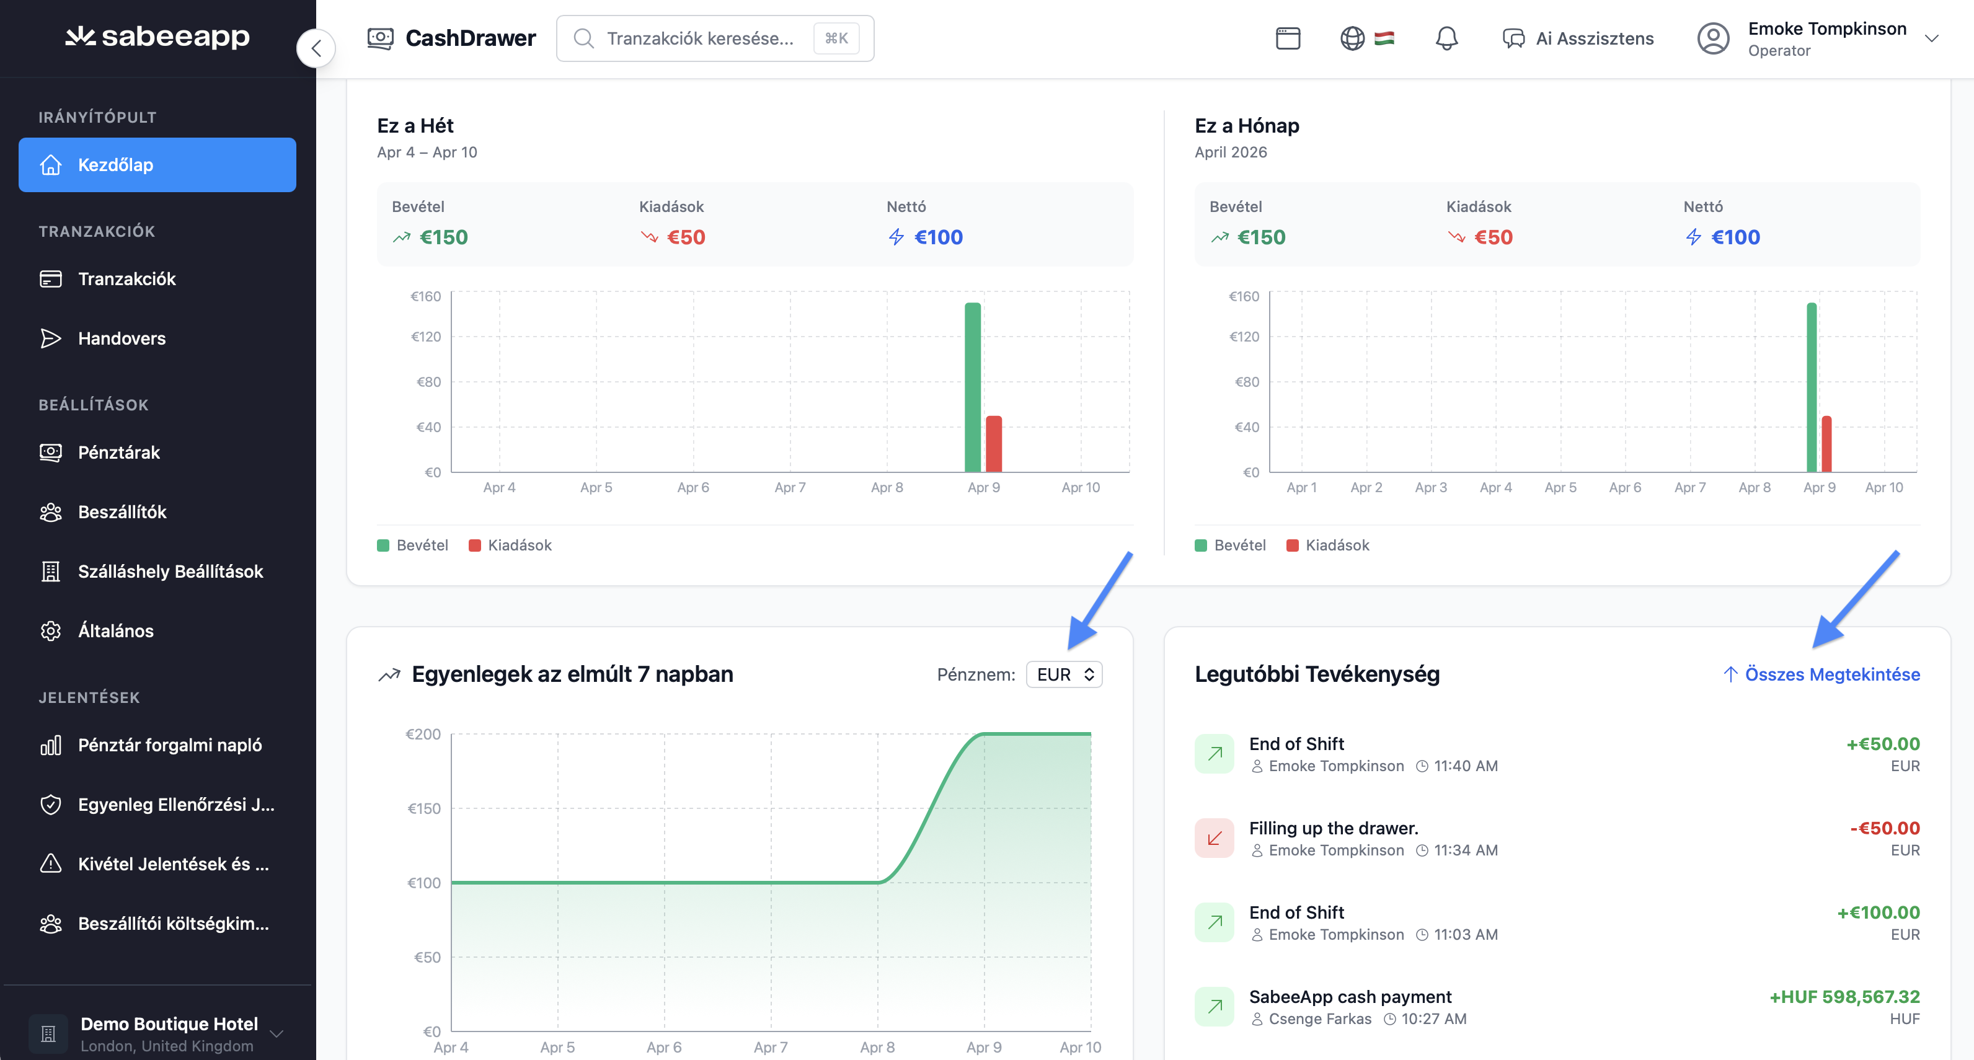The width and height of the screenshot is (1974, 1060).
Task: Go to Tranzakciók in the sidebar
Action: click(127, 278)
